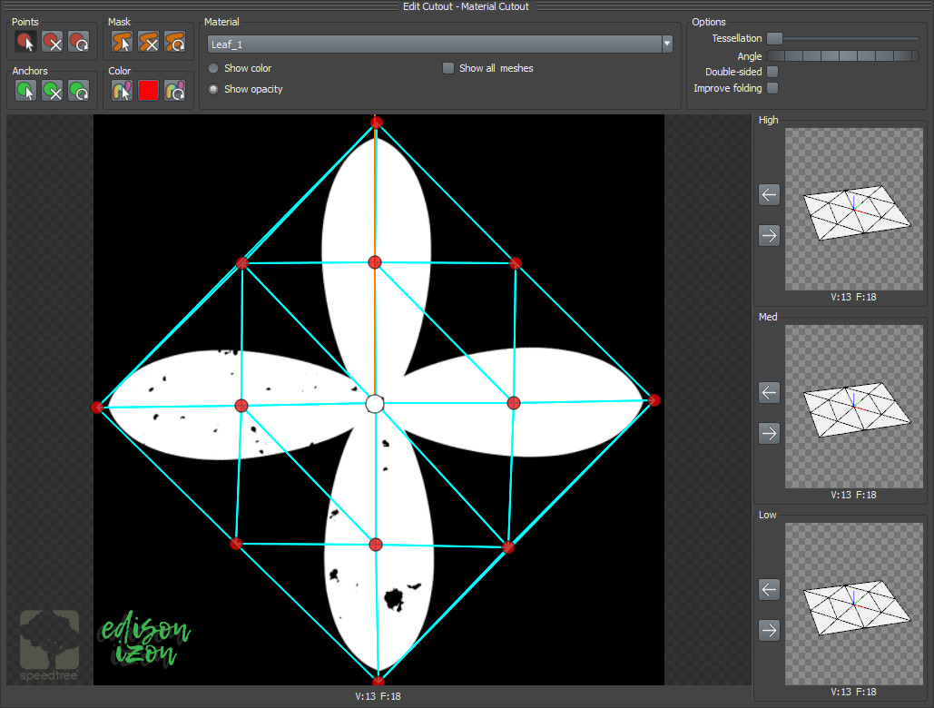This screenshot has height=708, width=934.
Task: Activate the delete Mask tool
Action: tap(146, 40)
